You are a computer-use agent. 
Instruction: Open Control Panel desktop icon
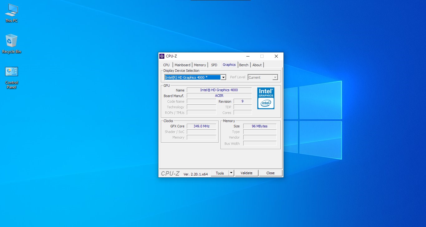[12, 77]
